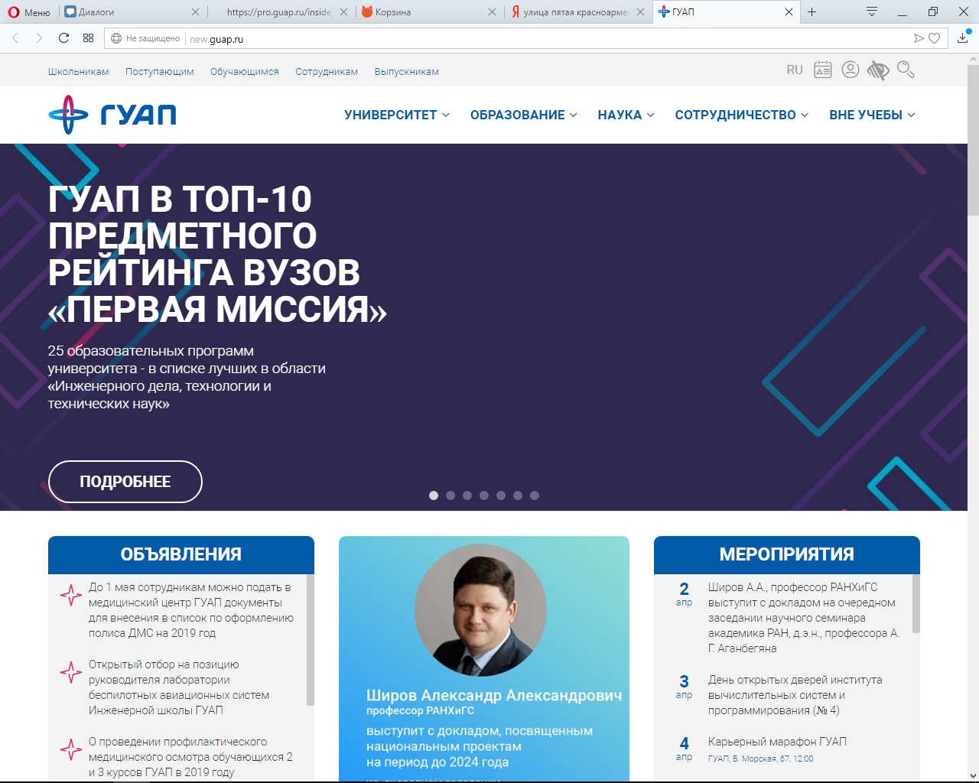Open a new browser tab
The width and height of the screenshot is (979, 783).
(812, 12)
